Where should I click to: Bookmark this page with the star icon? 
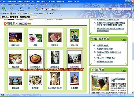[x=105, y=9]
